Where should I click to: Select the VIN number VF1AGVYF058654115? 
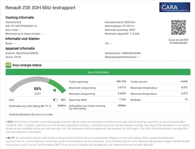(x=21, y=26)
